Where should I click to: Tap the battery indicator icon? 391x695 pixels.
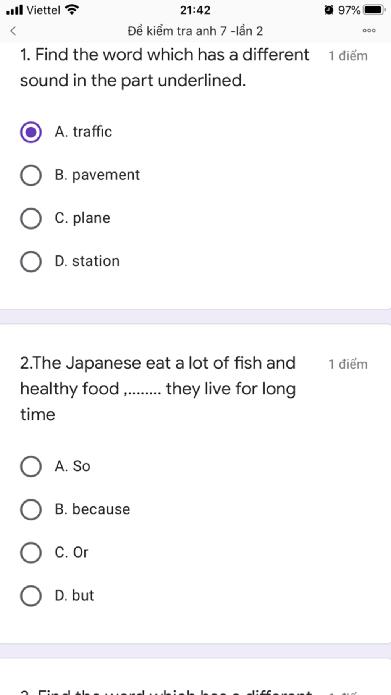pos(375,10)
